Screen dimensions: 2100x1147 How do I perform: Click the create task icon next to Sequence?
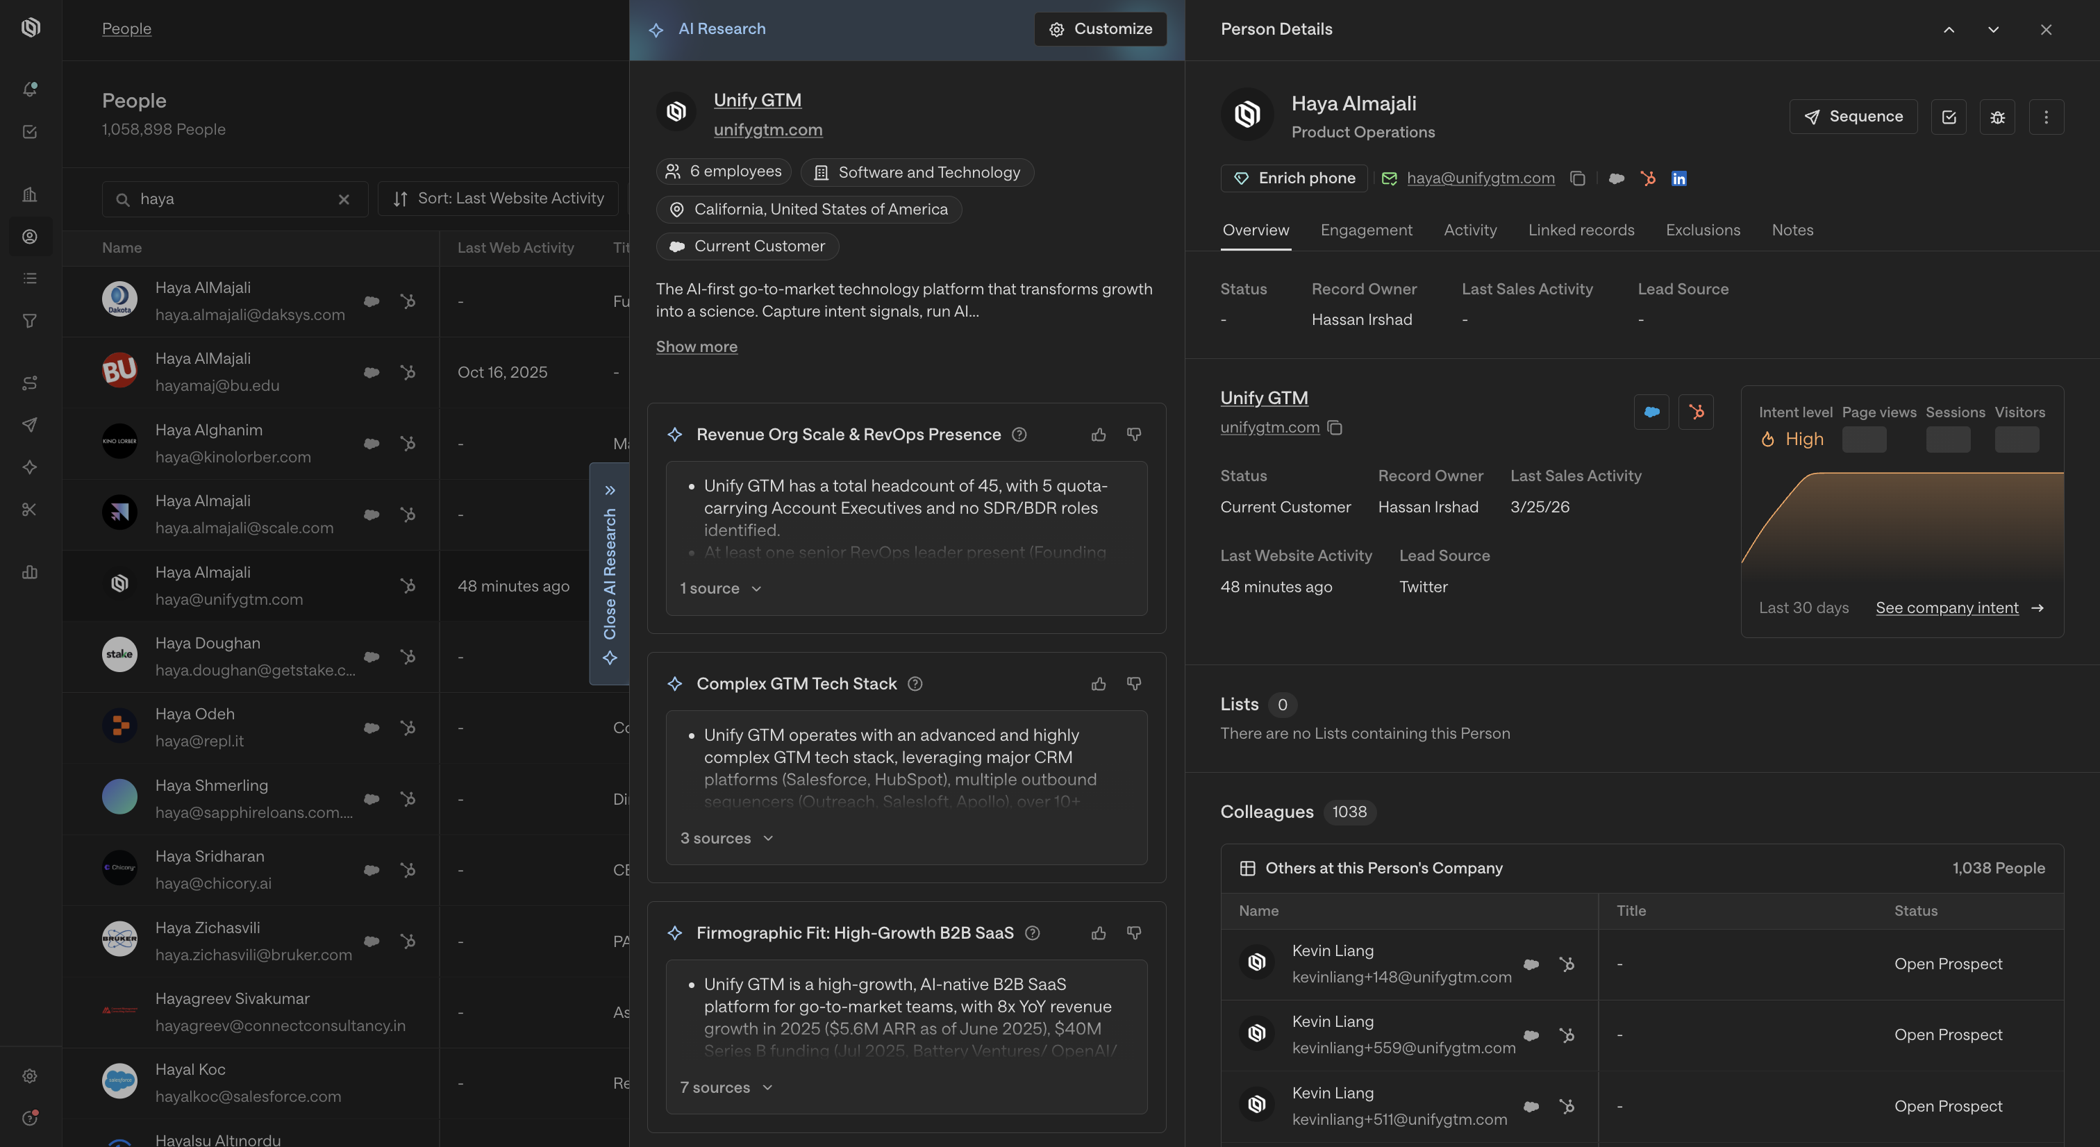coord(1949,117)
